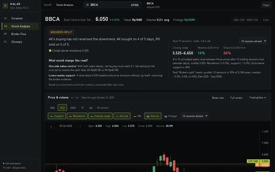Select the 60D range tab

click(x=62, y=108)
